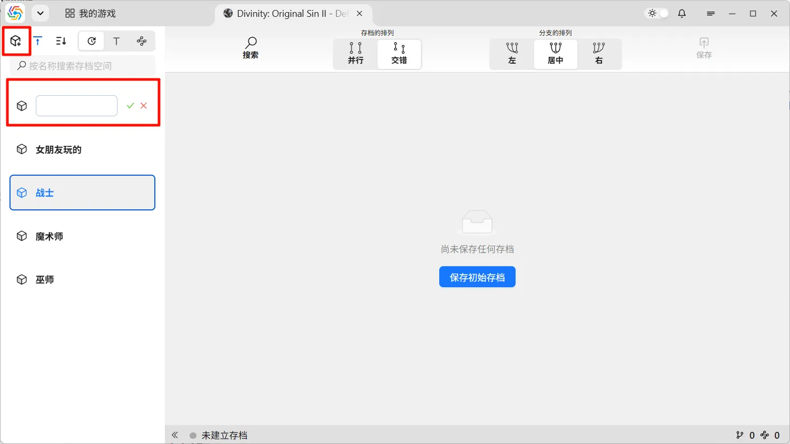
Task: Open notifications bell icon
Action: (682, 14)
